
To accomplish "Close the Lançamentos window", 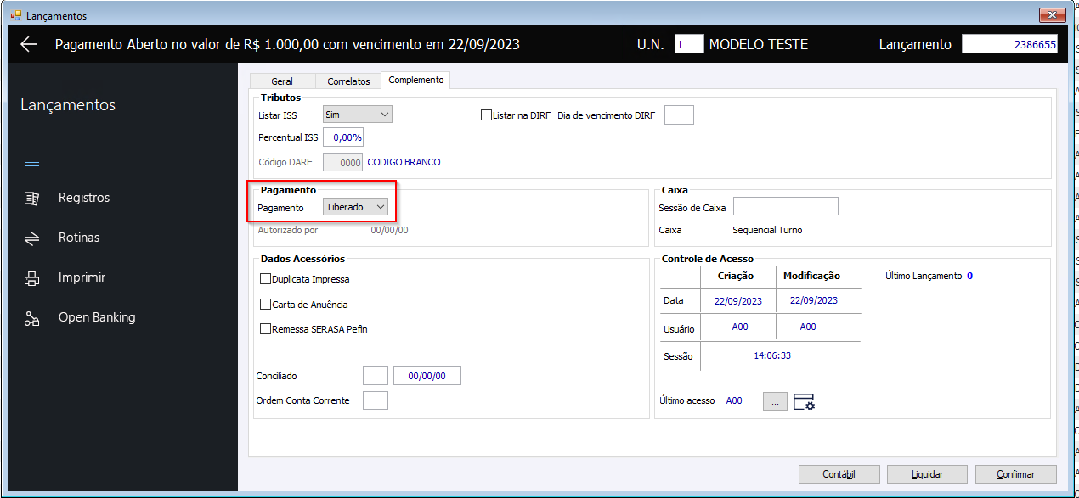I will pyautogui.click(x=1052, y=15).
